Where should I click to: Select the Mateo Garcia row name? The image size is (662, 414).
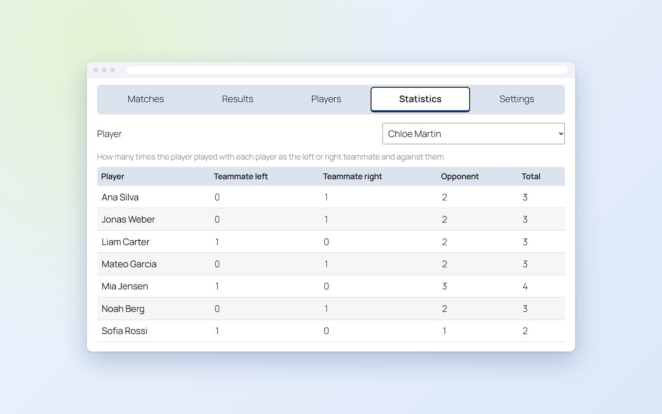[x=129, y=264]
